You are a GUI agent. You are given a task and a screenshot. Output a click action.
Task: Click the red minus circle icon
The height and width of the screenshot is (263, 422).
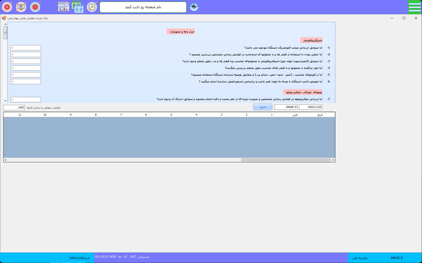click(35, 7)
